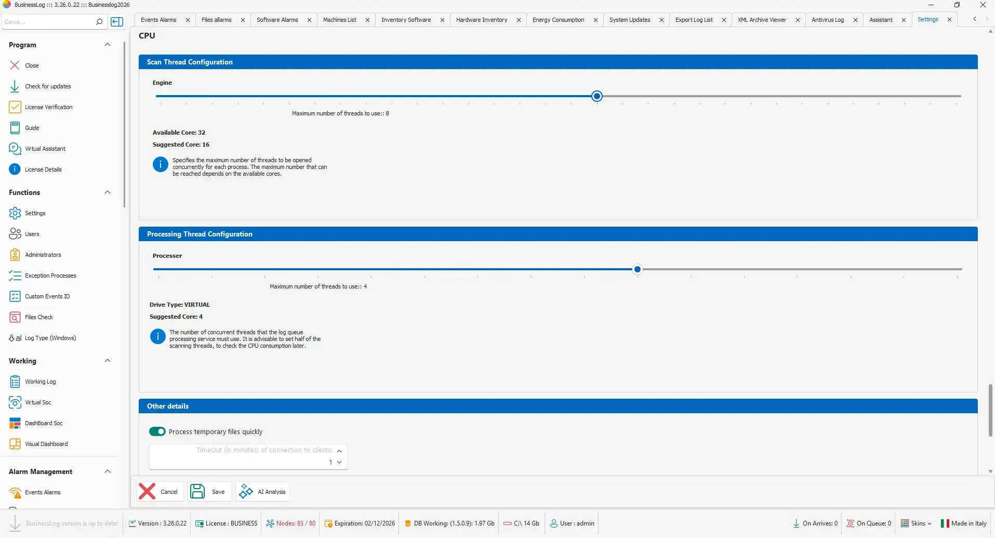Decrease the client connection timeout value
This screenshot has width=995, height=538.
click(x=339, y=462)
